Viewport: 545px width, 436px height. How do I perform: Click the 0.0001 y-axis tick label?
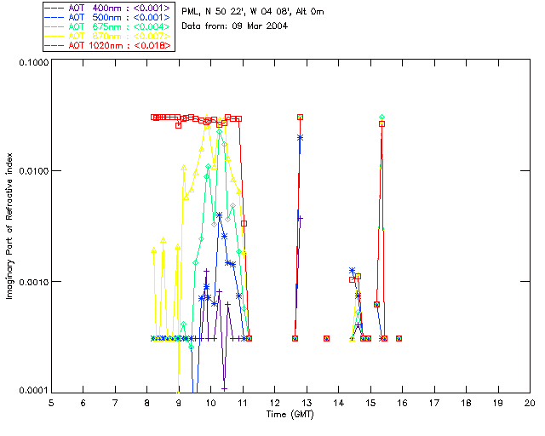point(33,391)
